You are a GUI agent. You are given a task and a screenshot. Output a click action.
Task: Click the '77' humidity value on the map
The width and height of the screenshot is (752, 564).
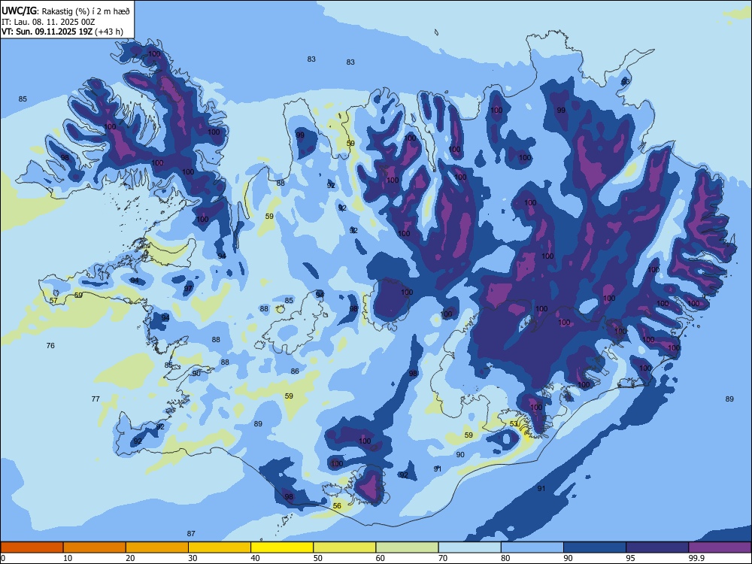[x=96, y=399]
